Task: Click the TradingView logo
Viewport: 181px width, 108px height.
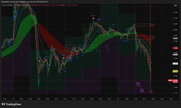Action: (11, 104)
